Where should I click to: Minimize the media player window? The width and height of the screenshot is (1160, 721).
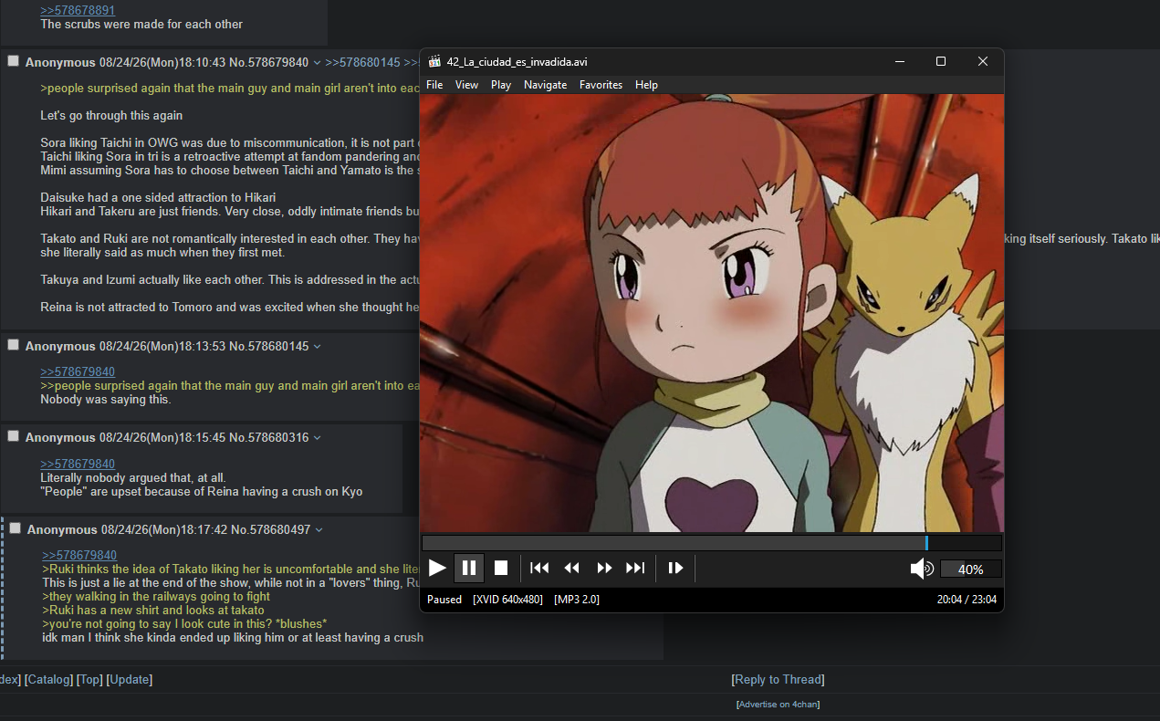point(900,62)
